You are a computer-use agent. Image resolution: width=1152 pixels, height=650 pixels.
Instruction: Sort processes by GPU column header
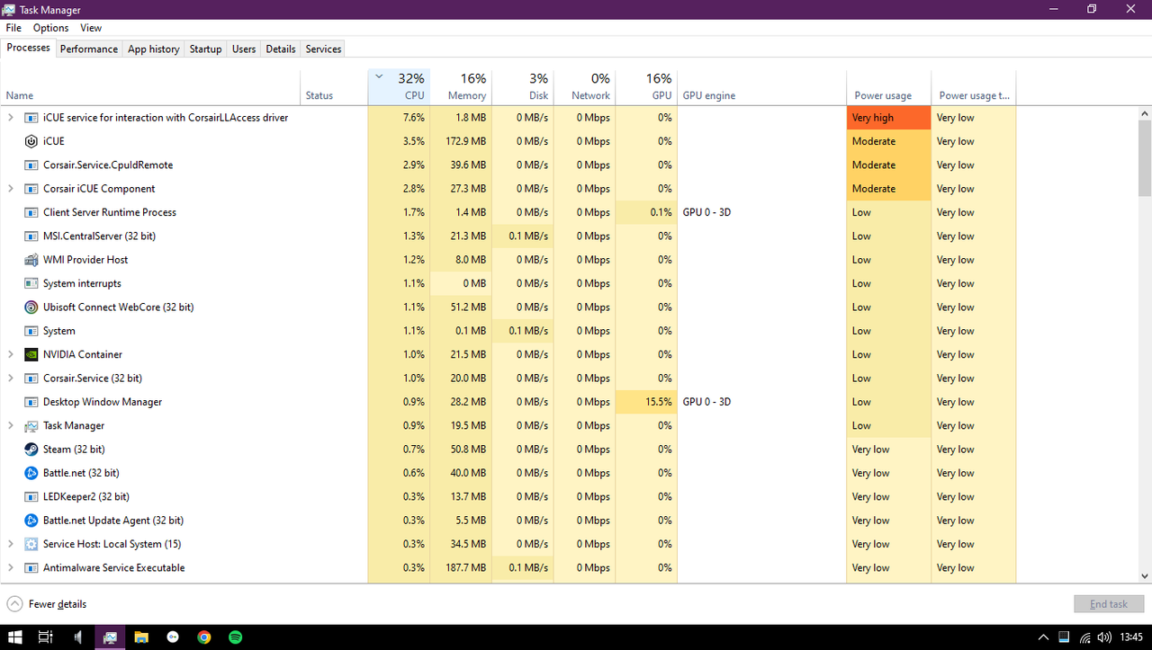pos(646,87)
